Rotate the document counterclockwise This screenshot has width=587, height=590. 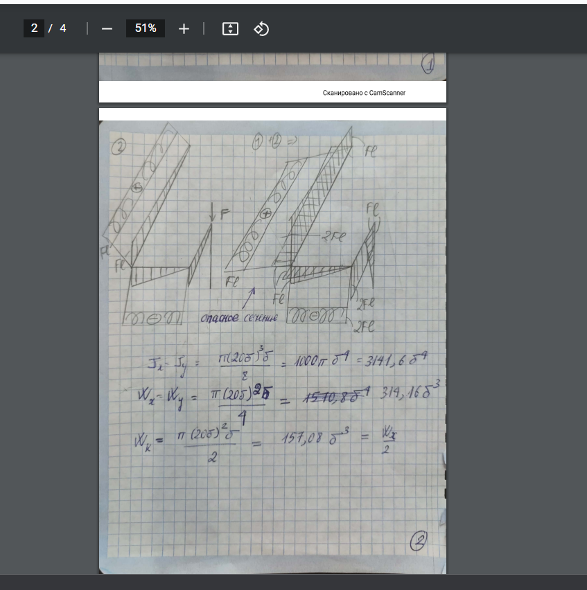(x=261, y=28)
